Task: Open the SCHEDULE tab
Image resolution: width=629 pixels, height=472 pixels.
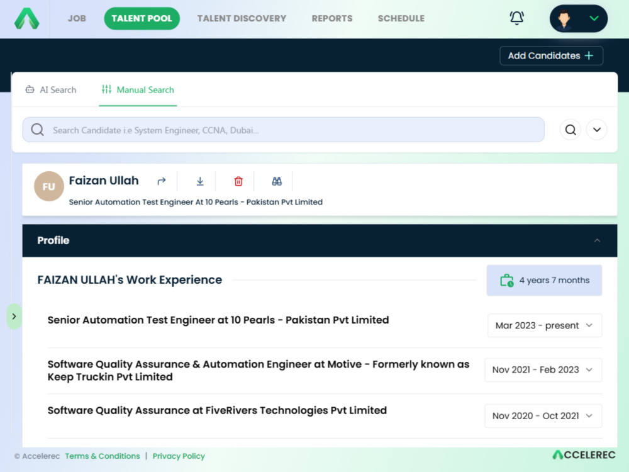Action: point(401,18)
